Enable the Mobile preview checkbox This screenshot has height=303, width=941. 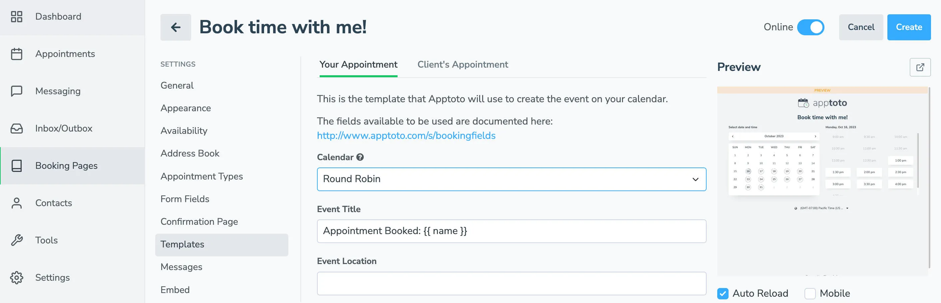[810, 293]
